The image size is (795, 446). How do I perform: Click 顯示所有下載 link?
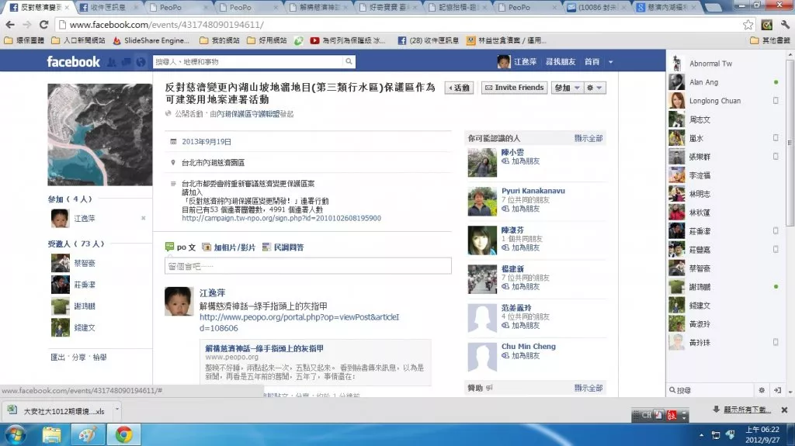(747, 410)
